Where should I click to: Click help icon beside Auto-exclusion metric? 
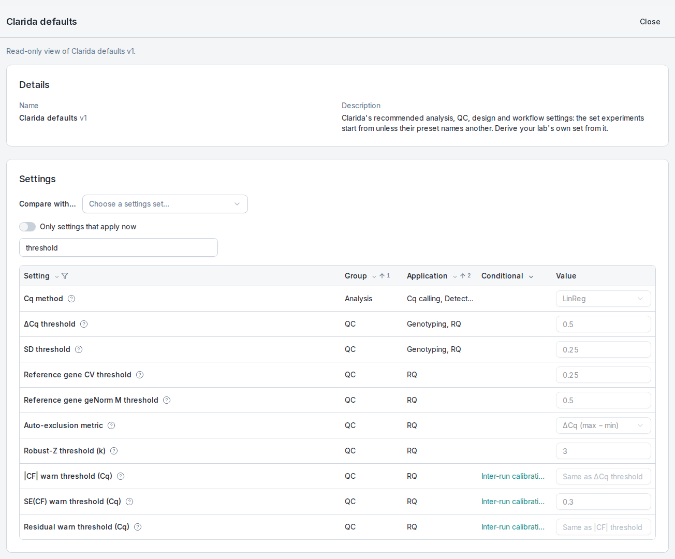[x=111, y=425]
